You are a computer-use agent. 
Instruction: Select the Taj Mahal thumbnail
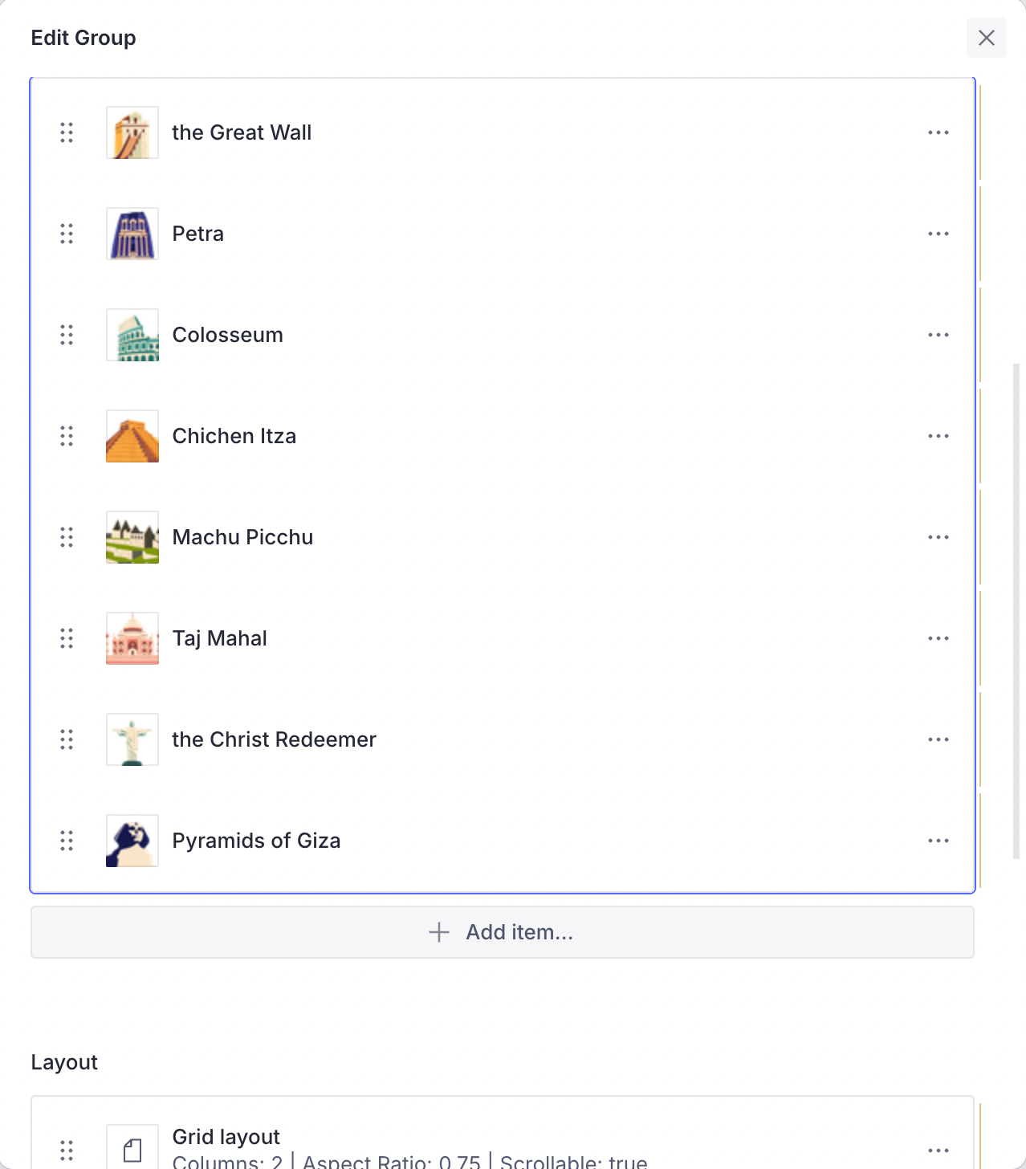coord(132,638)
